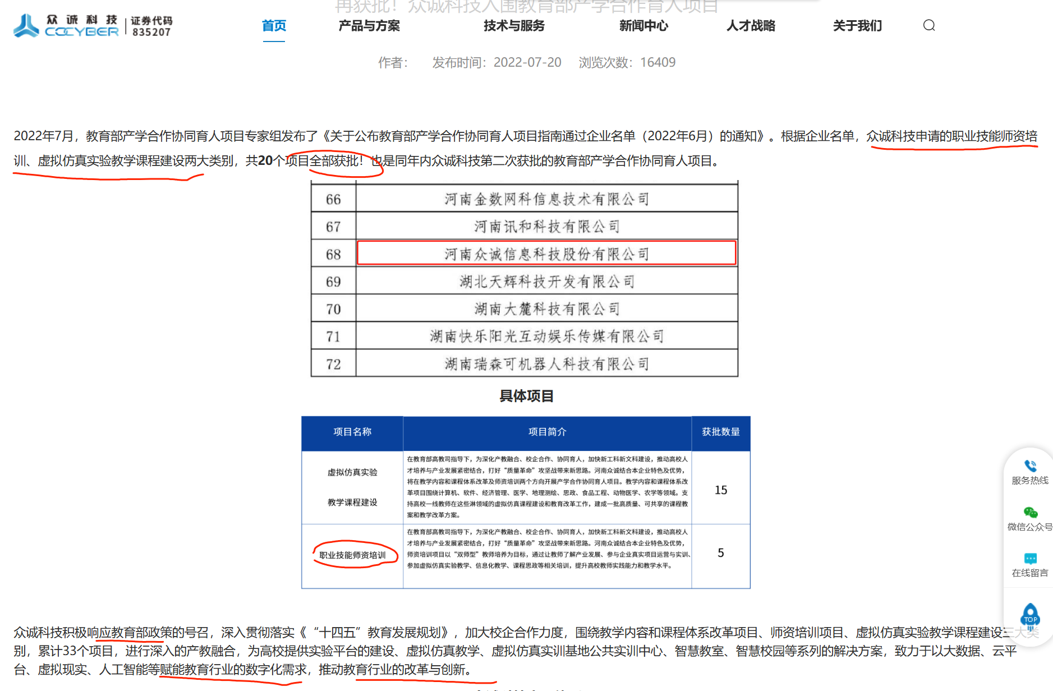This screenshot has width=1053, height=691.
Task: Click the 服务热线 label
Action: pyautogui.click(x=1030, y=481)
